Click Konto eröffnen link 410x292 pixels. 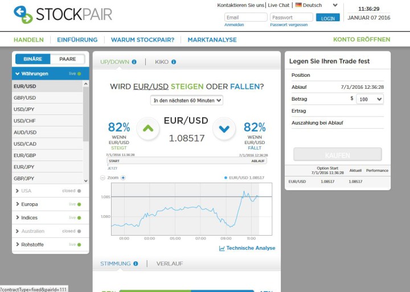362,39
